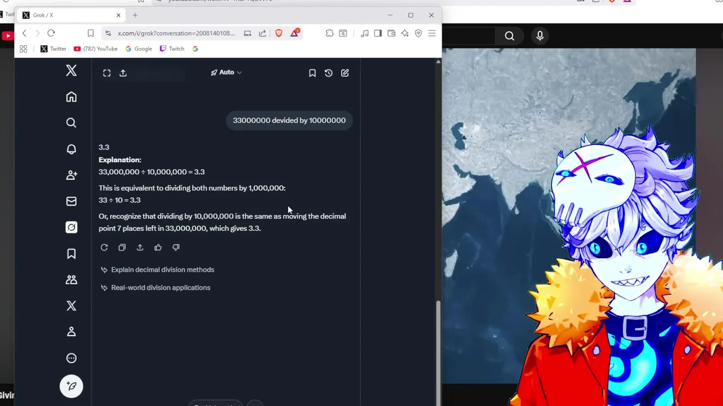
Task: Open Brave Rewards triangle icon
Action: (x=294, y=33)
